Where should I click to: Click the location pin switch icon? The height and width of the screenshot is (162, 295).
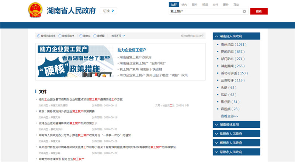(x=113, y=11)
